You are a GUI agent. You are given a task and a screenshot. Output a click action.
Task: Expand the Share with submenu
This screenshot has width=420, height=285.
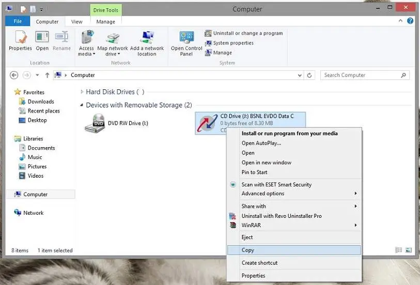(x=294, y=206)
